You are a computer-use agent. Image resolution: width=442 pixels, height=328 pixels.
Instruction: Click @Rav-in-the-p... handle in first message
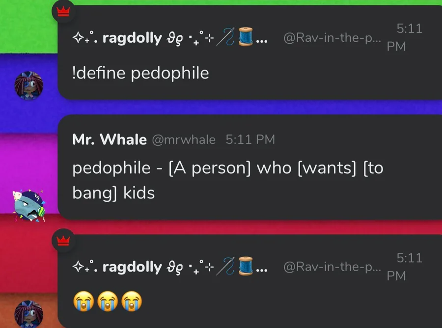click(x=332, y=38)
